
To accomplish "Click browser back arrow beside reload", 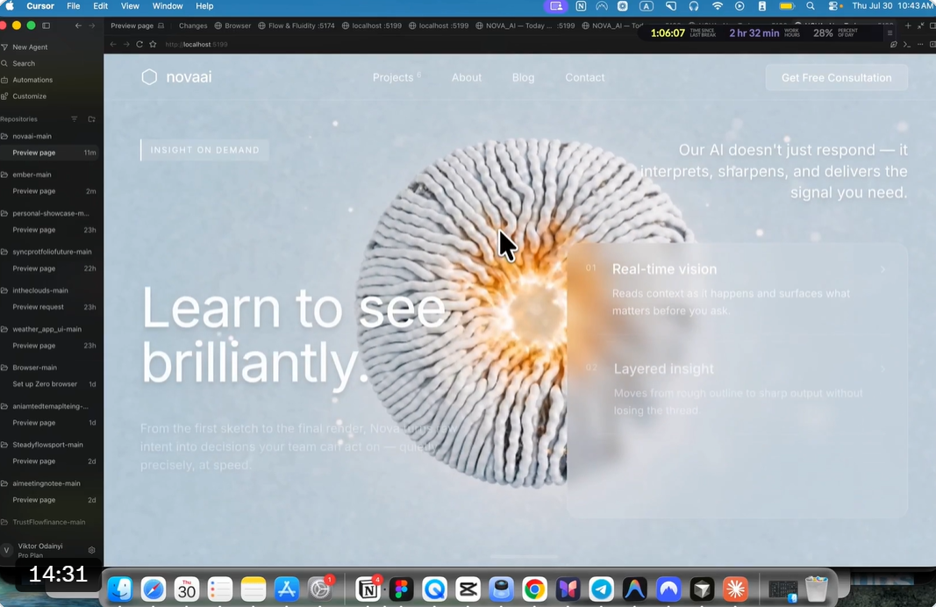I will [113, 44].
